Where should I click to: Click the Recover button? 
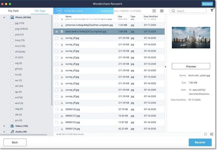(200, 142)
